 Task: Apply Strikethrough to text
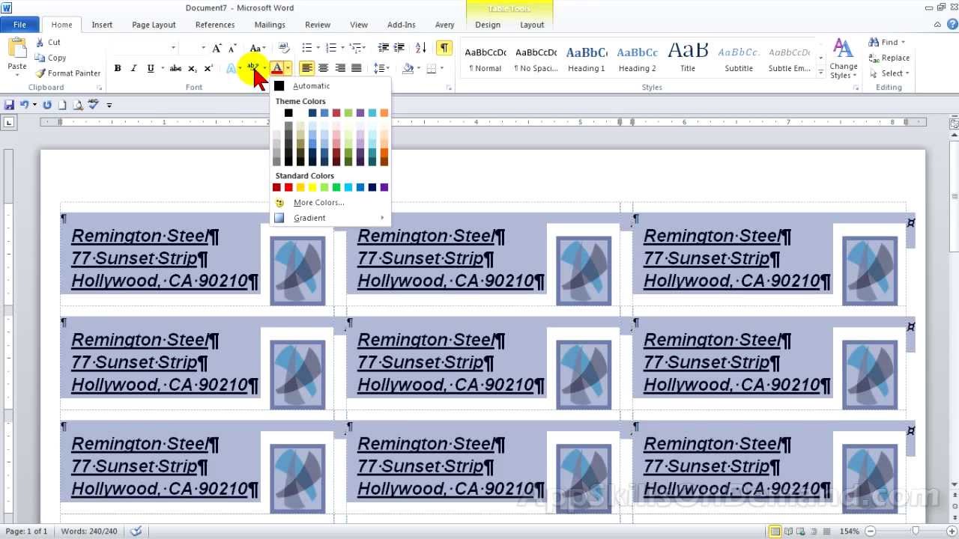click(175, 68)
